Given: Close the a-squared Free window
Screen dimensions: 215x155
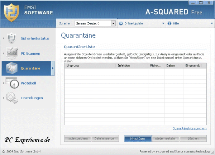Looking at the screenshot, I should [x=210, y=3].
